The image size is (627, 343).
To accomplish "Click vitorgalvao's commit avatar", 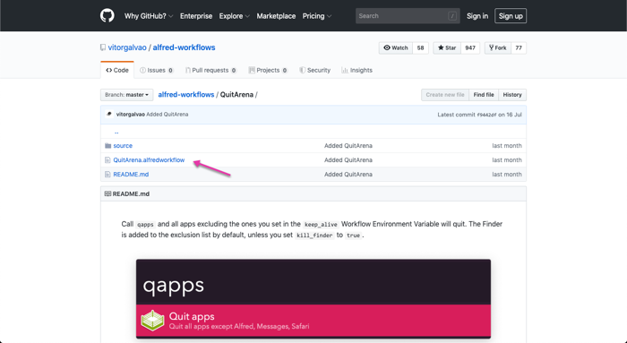I will pos(109,115).
